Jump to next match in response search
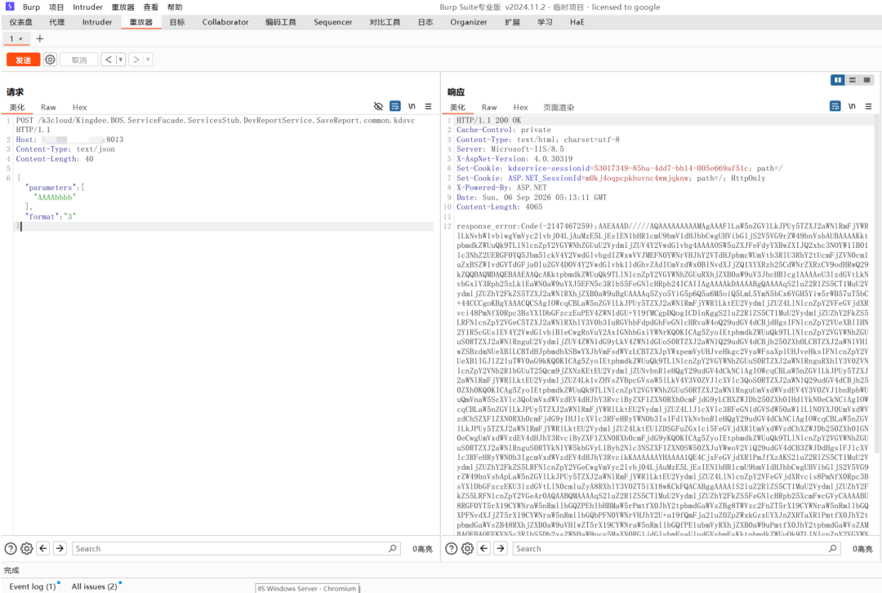This screenshot has width=882, height=593. [500, 549]
